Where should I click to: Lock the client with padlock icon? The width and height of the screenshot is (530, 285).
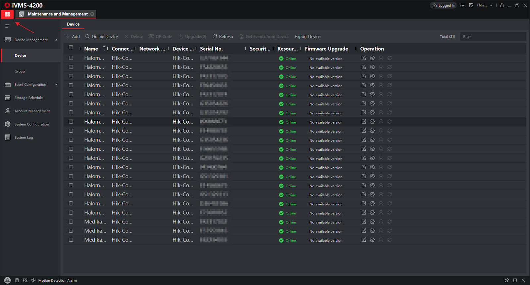[502, 5]
